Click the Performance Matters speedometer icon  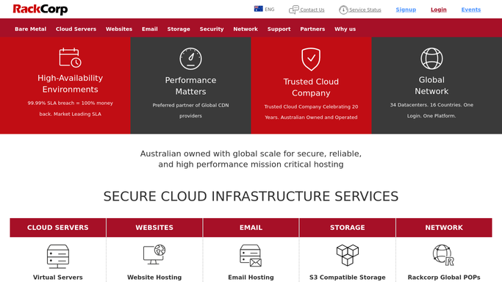click(x=190, y=59)
